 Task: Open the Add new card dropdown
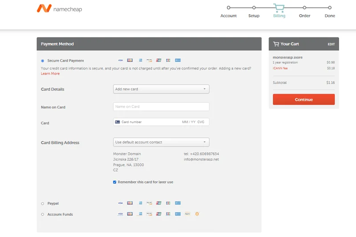click(x=161, y=89)
